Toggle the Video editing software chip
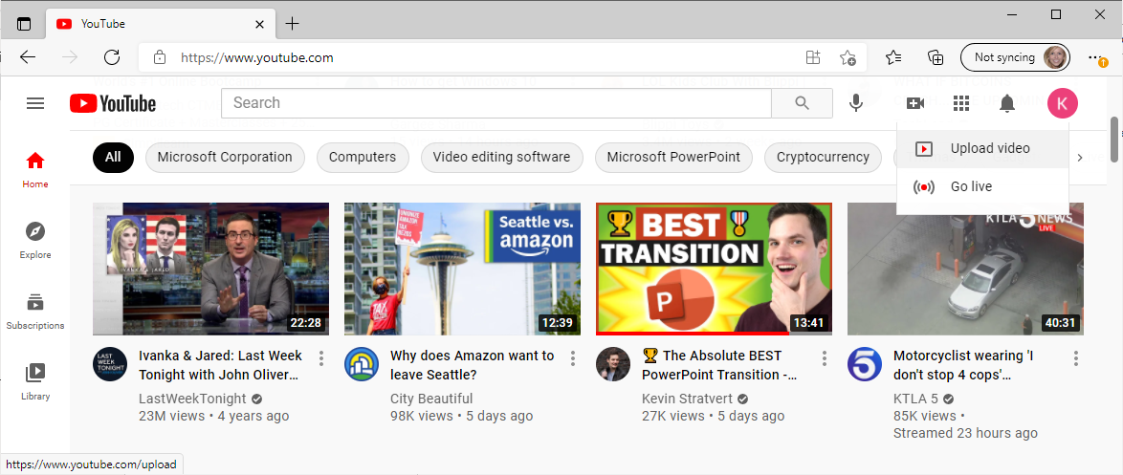Image resolution: width=1123 pixels, height=475 pixels. 501,158
